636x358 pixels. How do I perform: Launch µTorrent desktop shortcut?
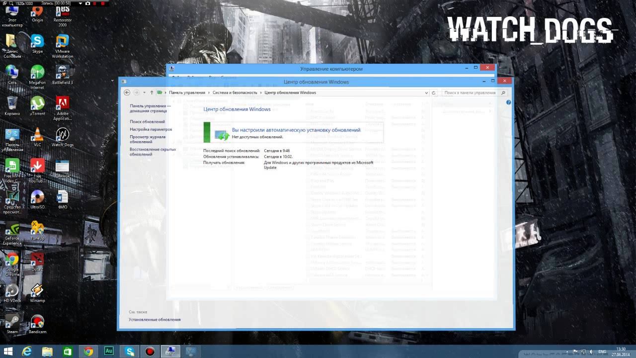pos(37,106)
